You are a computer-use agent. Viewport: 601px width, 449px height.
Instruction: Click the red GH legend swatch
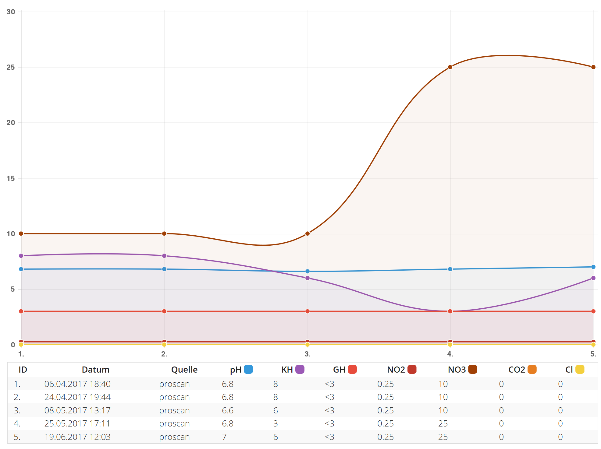[x=352, y=369]
